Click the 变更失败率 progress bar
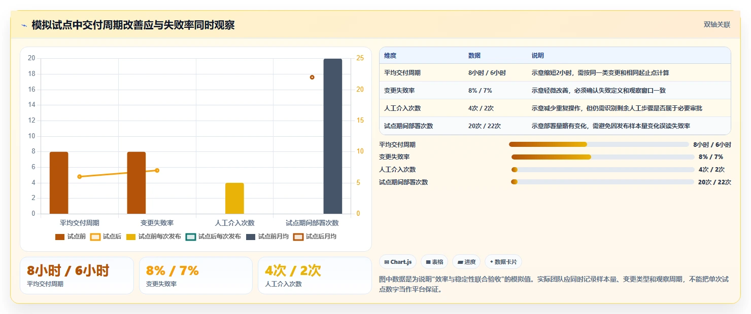 tap(603, 157)
